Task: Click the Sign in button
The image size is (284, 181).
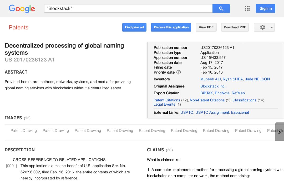Action: [x=266, y=8]
